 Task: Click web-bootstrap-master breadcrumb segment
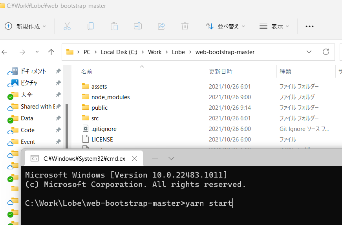tap(225, 52)
